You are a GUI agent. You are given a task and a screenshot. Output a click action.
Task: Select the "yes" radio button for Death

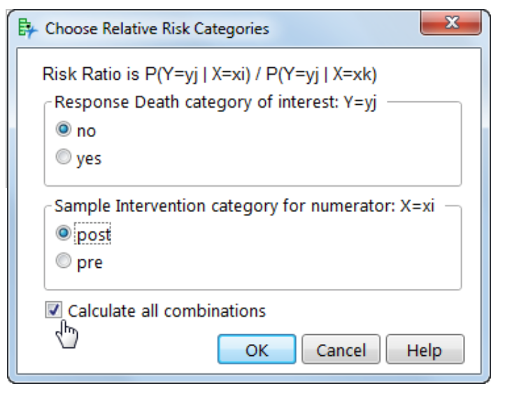[x=64, y=157]
